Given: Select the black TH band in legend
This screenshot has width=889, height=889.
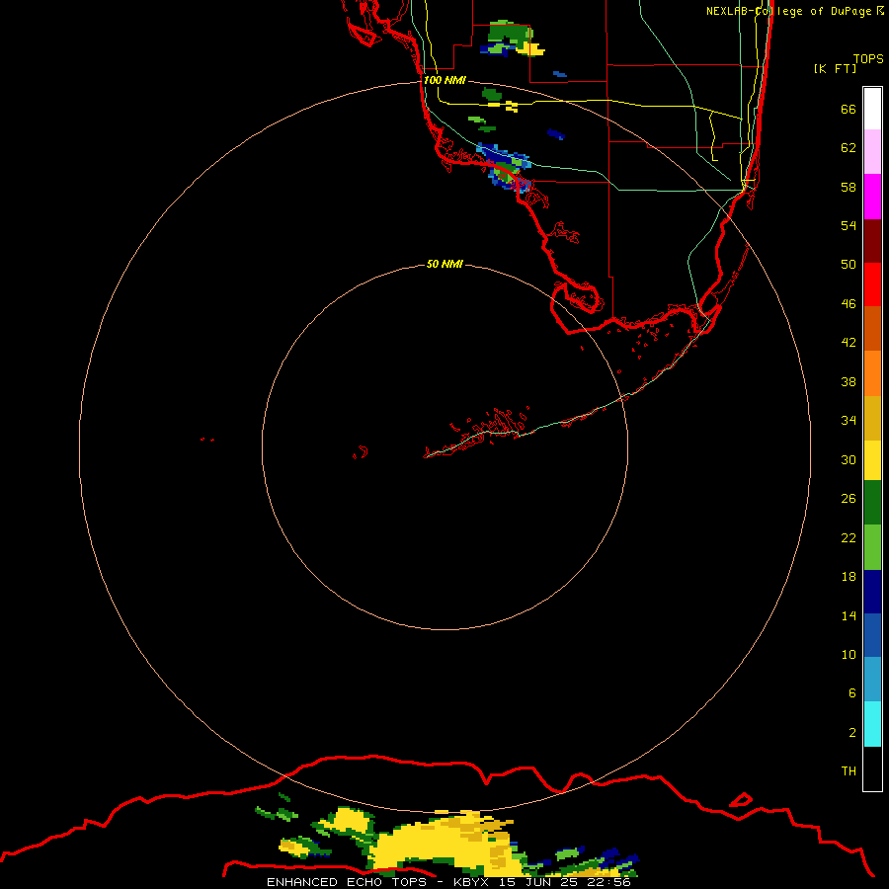Looking at the screenshot, I should (x=872, y=768).
